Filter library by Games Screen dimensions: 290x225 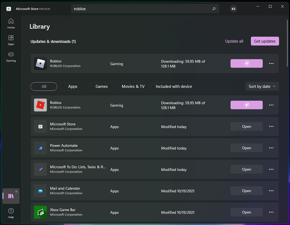click(x=101, y=87)
